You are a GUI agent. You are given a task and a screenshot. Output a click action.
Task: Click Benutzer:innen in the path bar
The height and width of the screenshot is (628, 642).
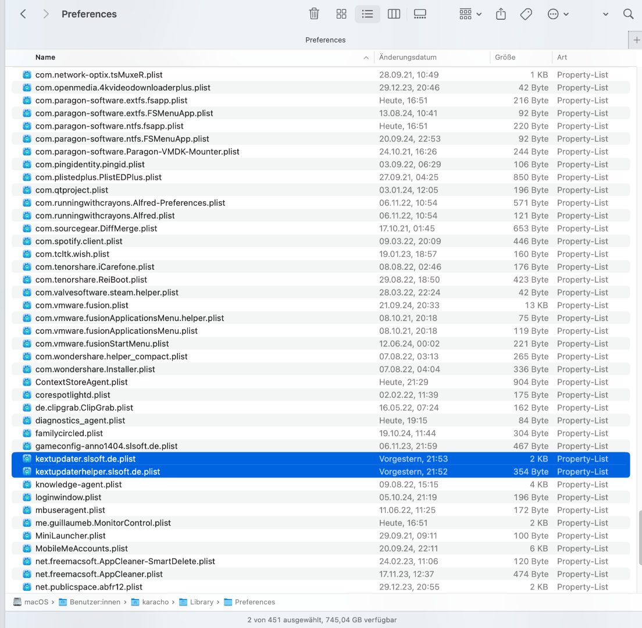[x=90, y=602]
